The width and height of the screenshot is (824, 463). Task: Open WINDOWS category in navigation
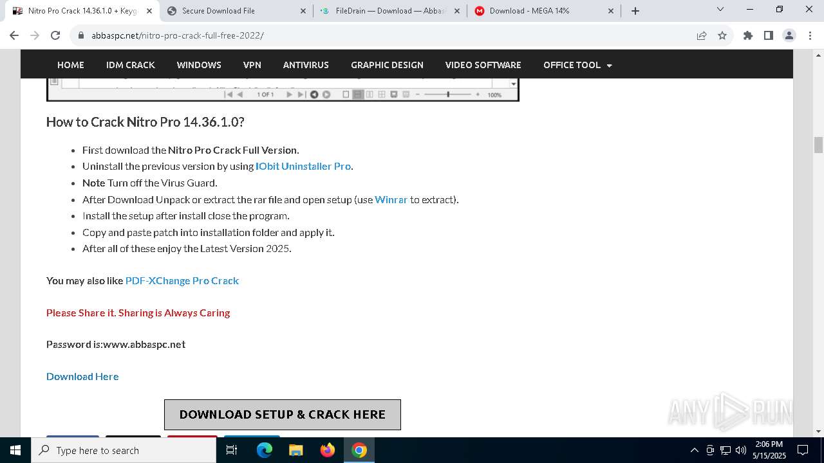point(199,65)
